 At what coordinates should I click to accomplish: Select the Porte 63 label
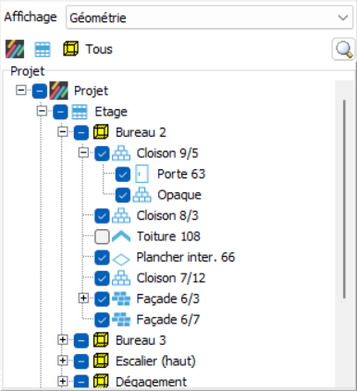(181, 174)
